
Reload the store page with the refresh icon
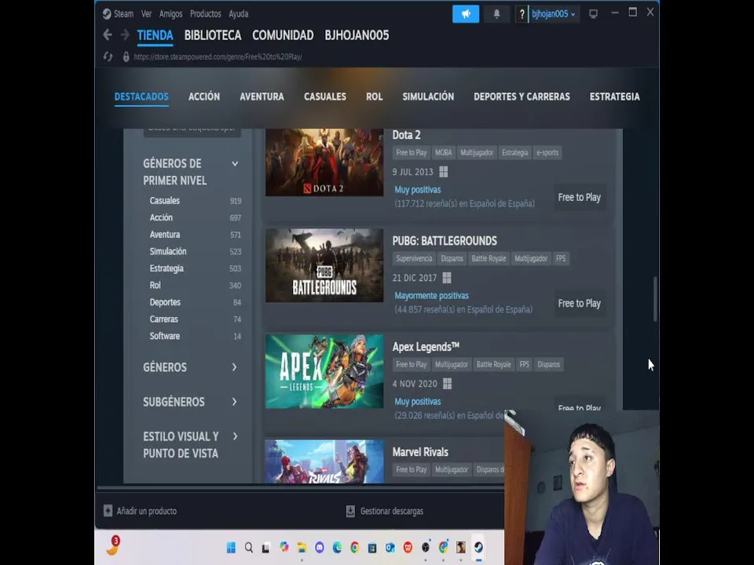[108, 56]
